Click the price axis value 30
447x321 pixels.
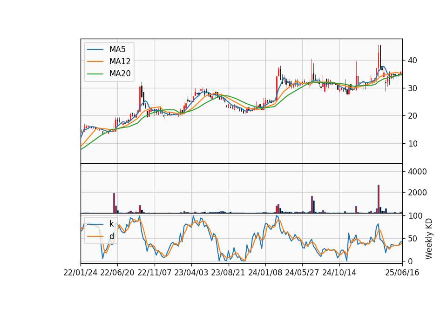413,88
